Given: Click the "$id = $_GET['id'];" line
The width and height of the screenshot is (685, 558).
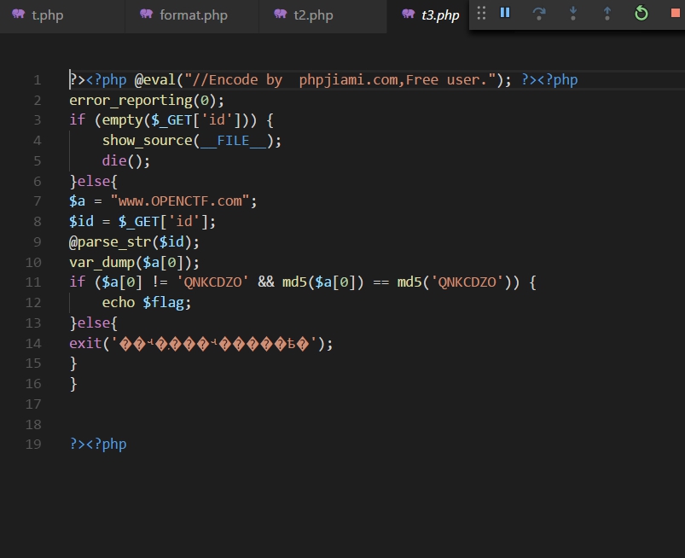Looking at the screenshot, I should [142, 222].
